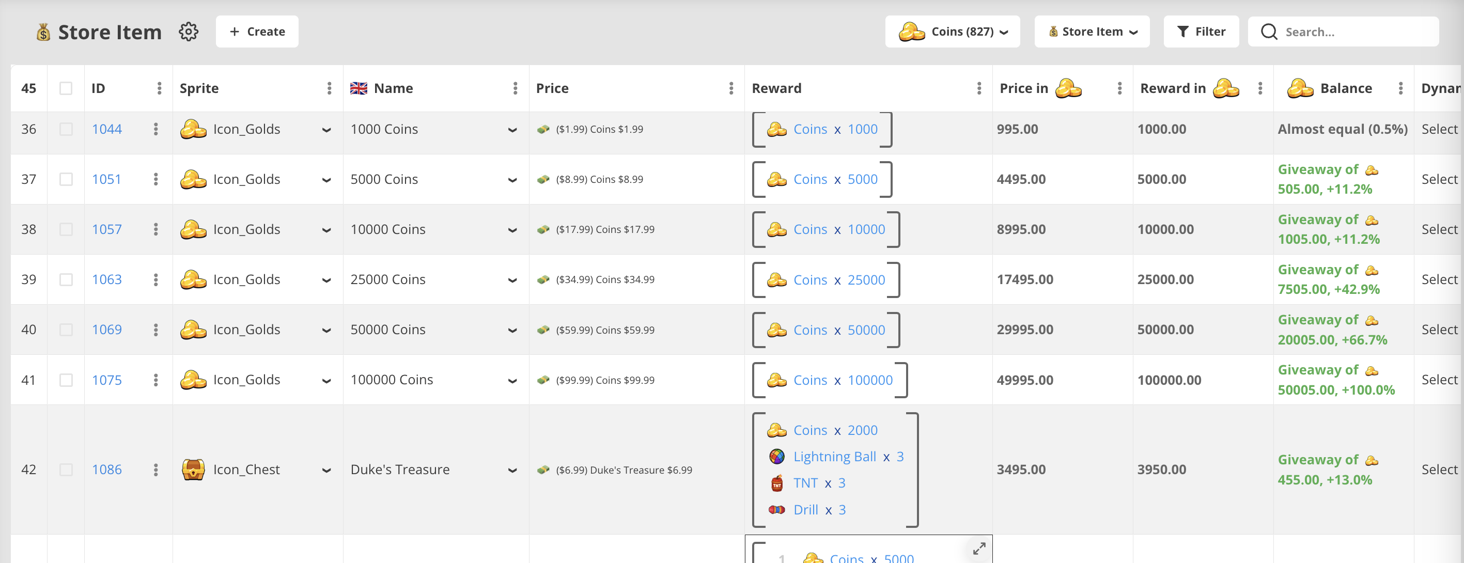Click the Icon_Golds sprite in the 1000 Coins row
Screen dimensions: 1464x563
194,129
